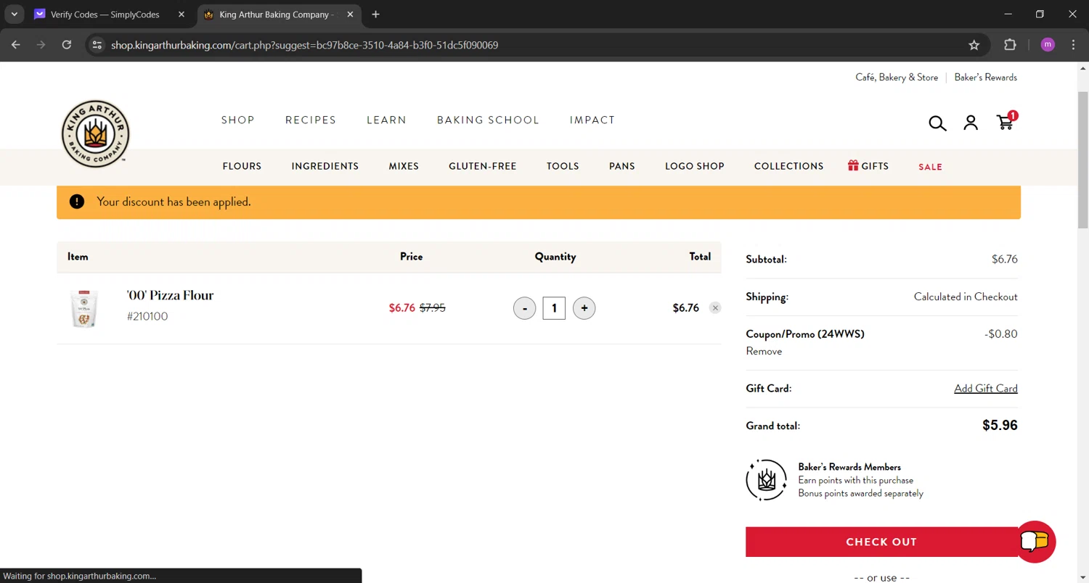Click the Add Gift Card link
The height and width of the screenshot is (583, 1089).
click(x=986, y=389)
